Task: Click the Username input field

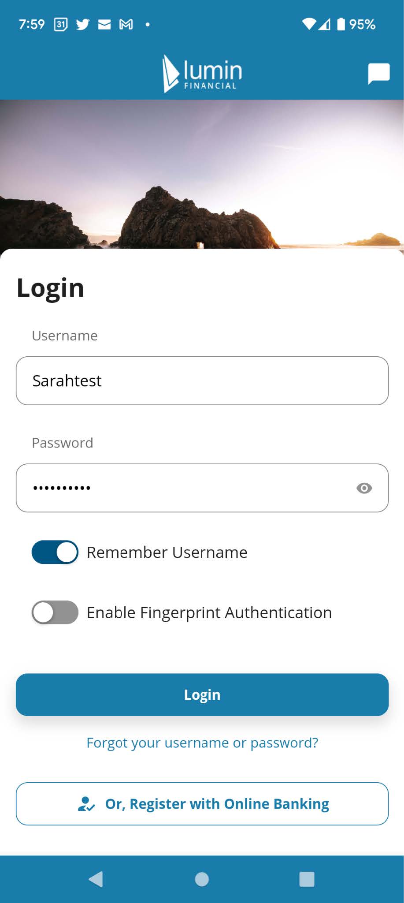Action: pyautogui.click(x=202, y=381)
